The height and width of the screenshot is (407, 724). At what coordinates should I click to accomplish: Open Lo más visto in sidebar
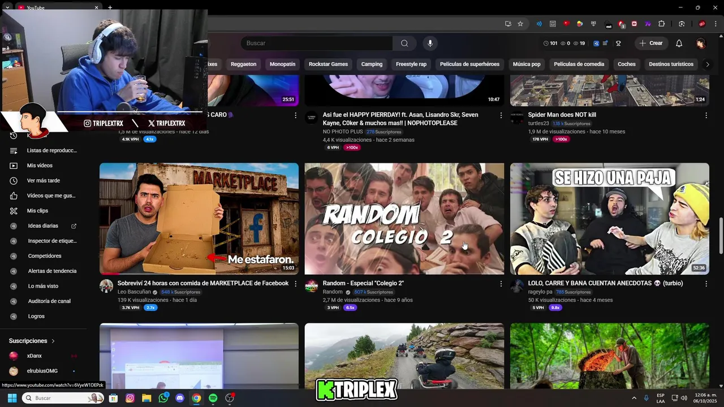44,286
